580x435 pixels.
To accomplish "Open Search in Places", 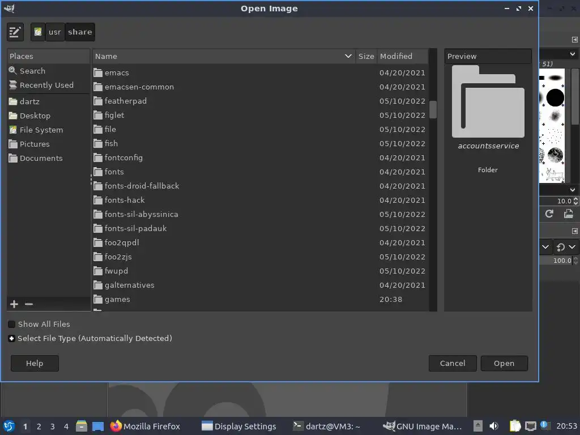I will 49,71.
